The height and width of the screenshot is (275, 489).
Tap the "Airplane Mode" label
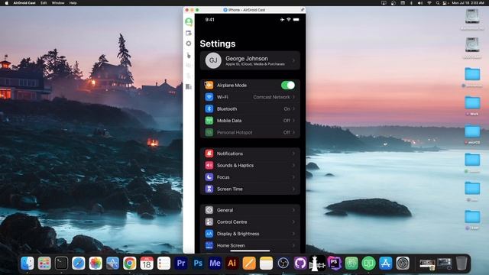click(232, 85)
